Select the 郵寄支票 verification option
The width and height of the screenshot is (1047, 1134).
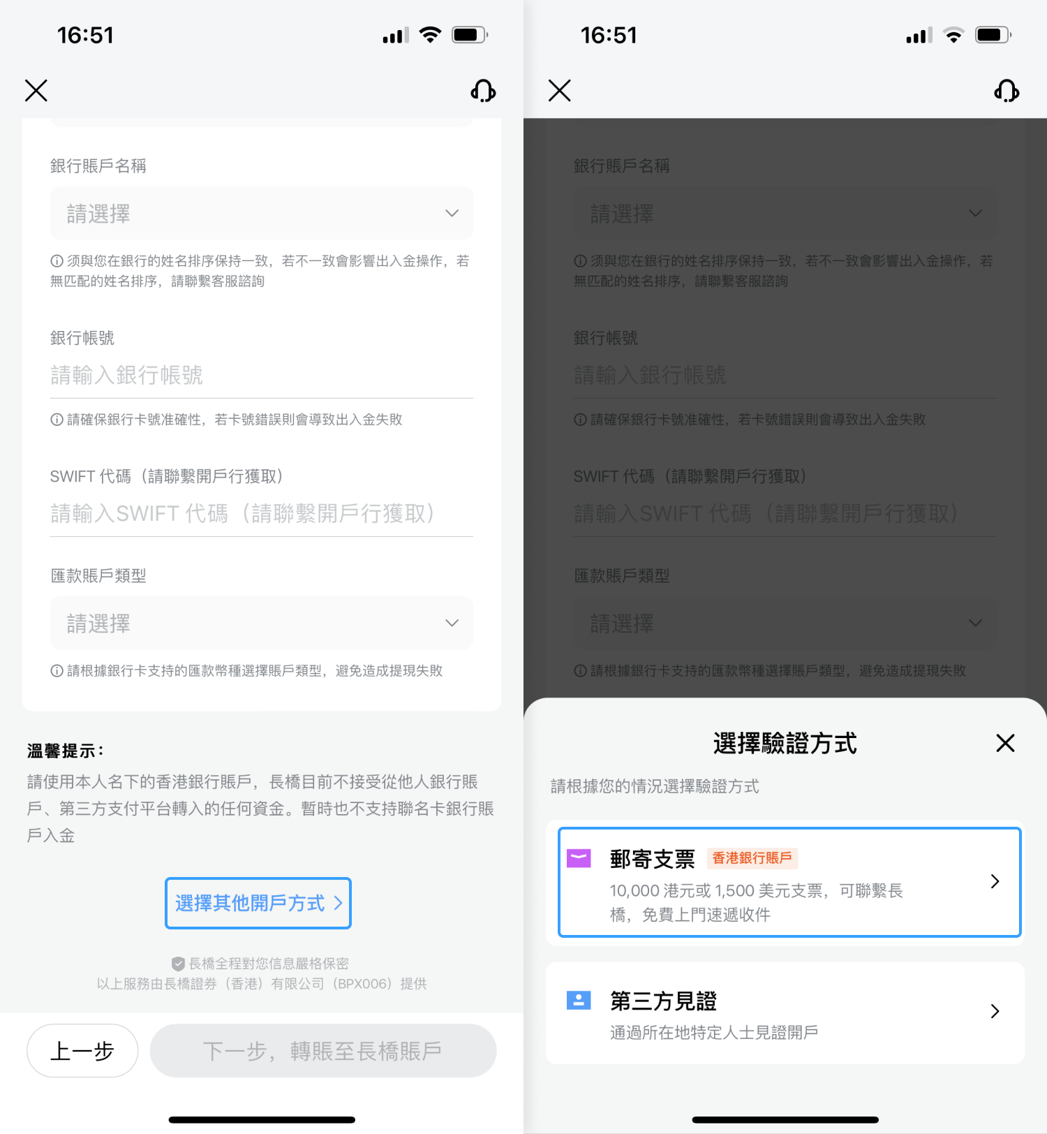pyautogui.click(x=789, y=882)
